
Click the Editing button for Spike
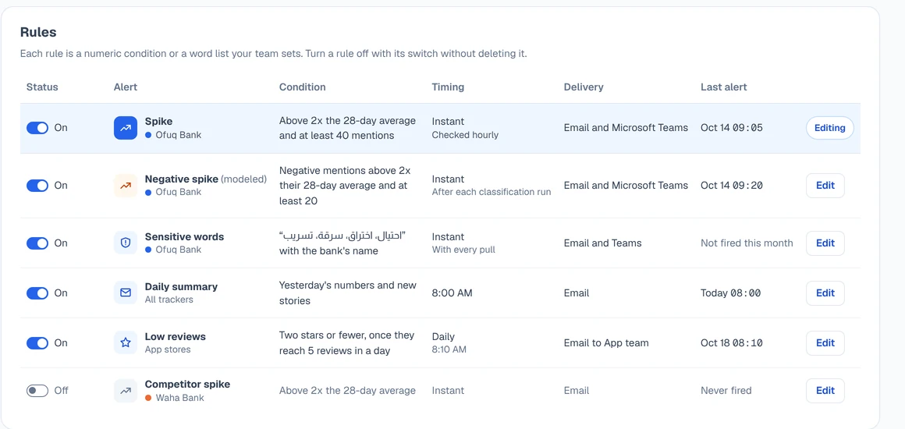pos(829,128)
